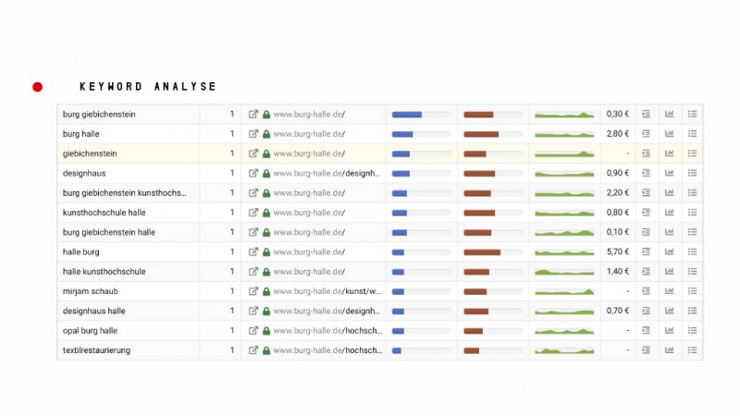Select the keyword 'textilrestaurierung'

96,350
